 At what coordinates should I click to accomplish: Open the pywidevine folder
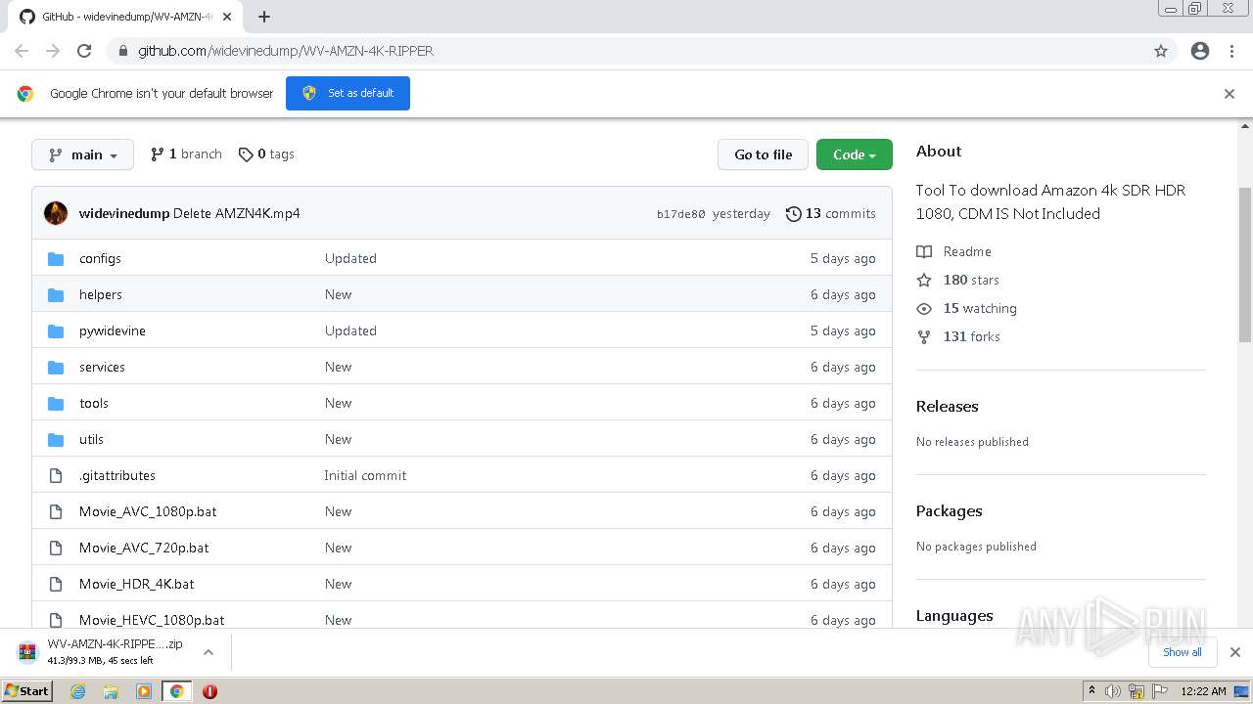(x=113, y=330)
